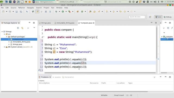Viewport: 174px width, 98px height.
Task: Minimize the Package Explorer view
Action: (30, 23)
